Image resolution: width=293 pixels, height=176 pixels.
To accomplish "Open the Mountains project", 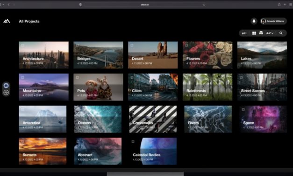I will click(x=44, y=87).
